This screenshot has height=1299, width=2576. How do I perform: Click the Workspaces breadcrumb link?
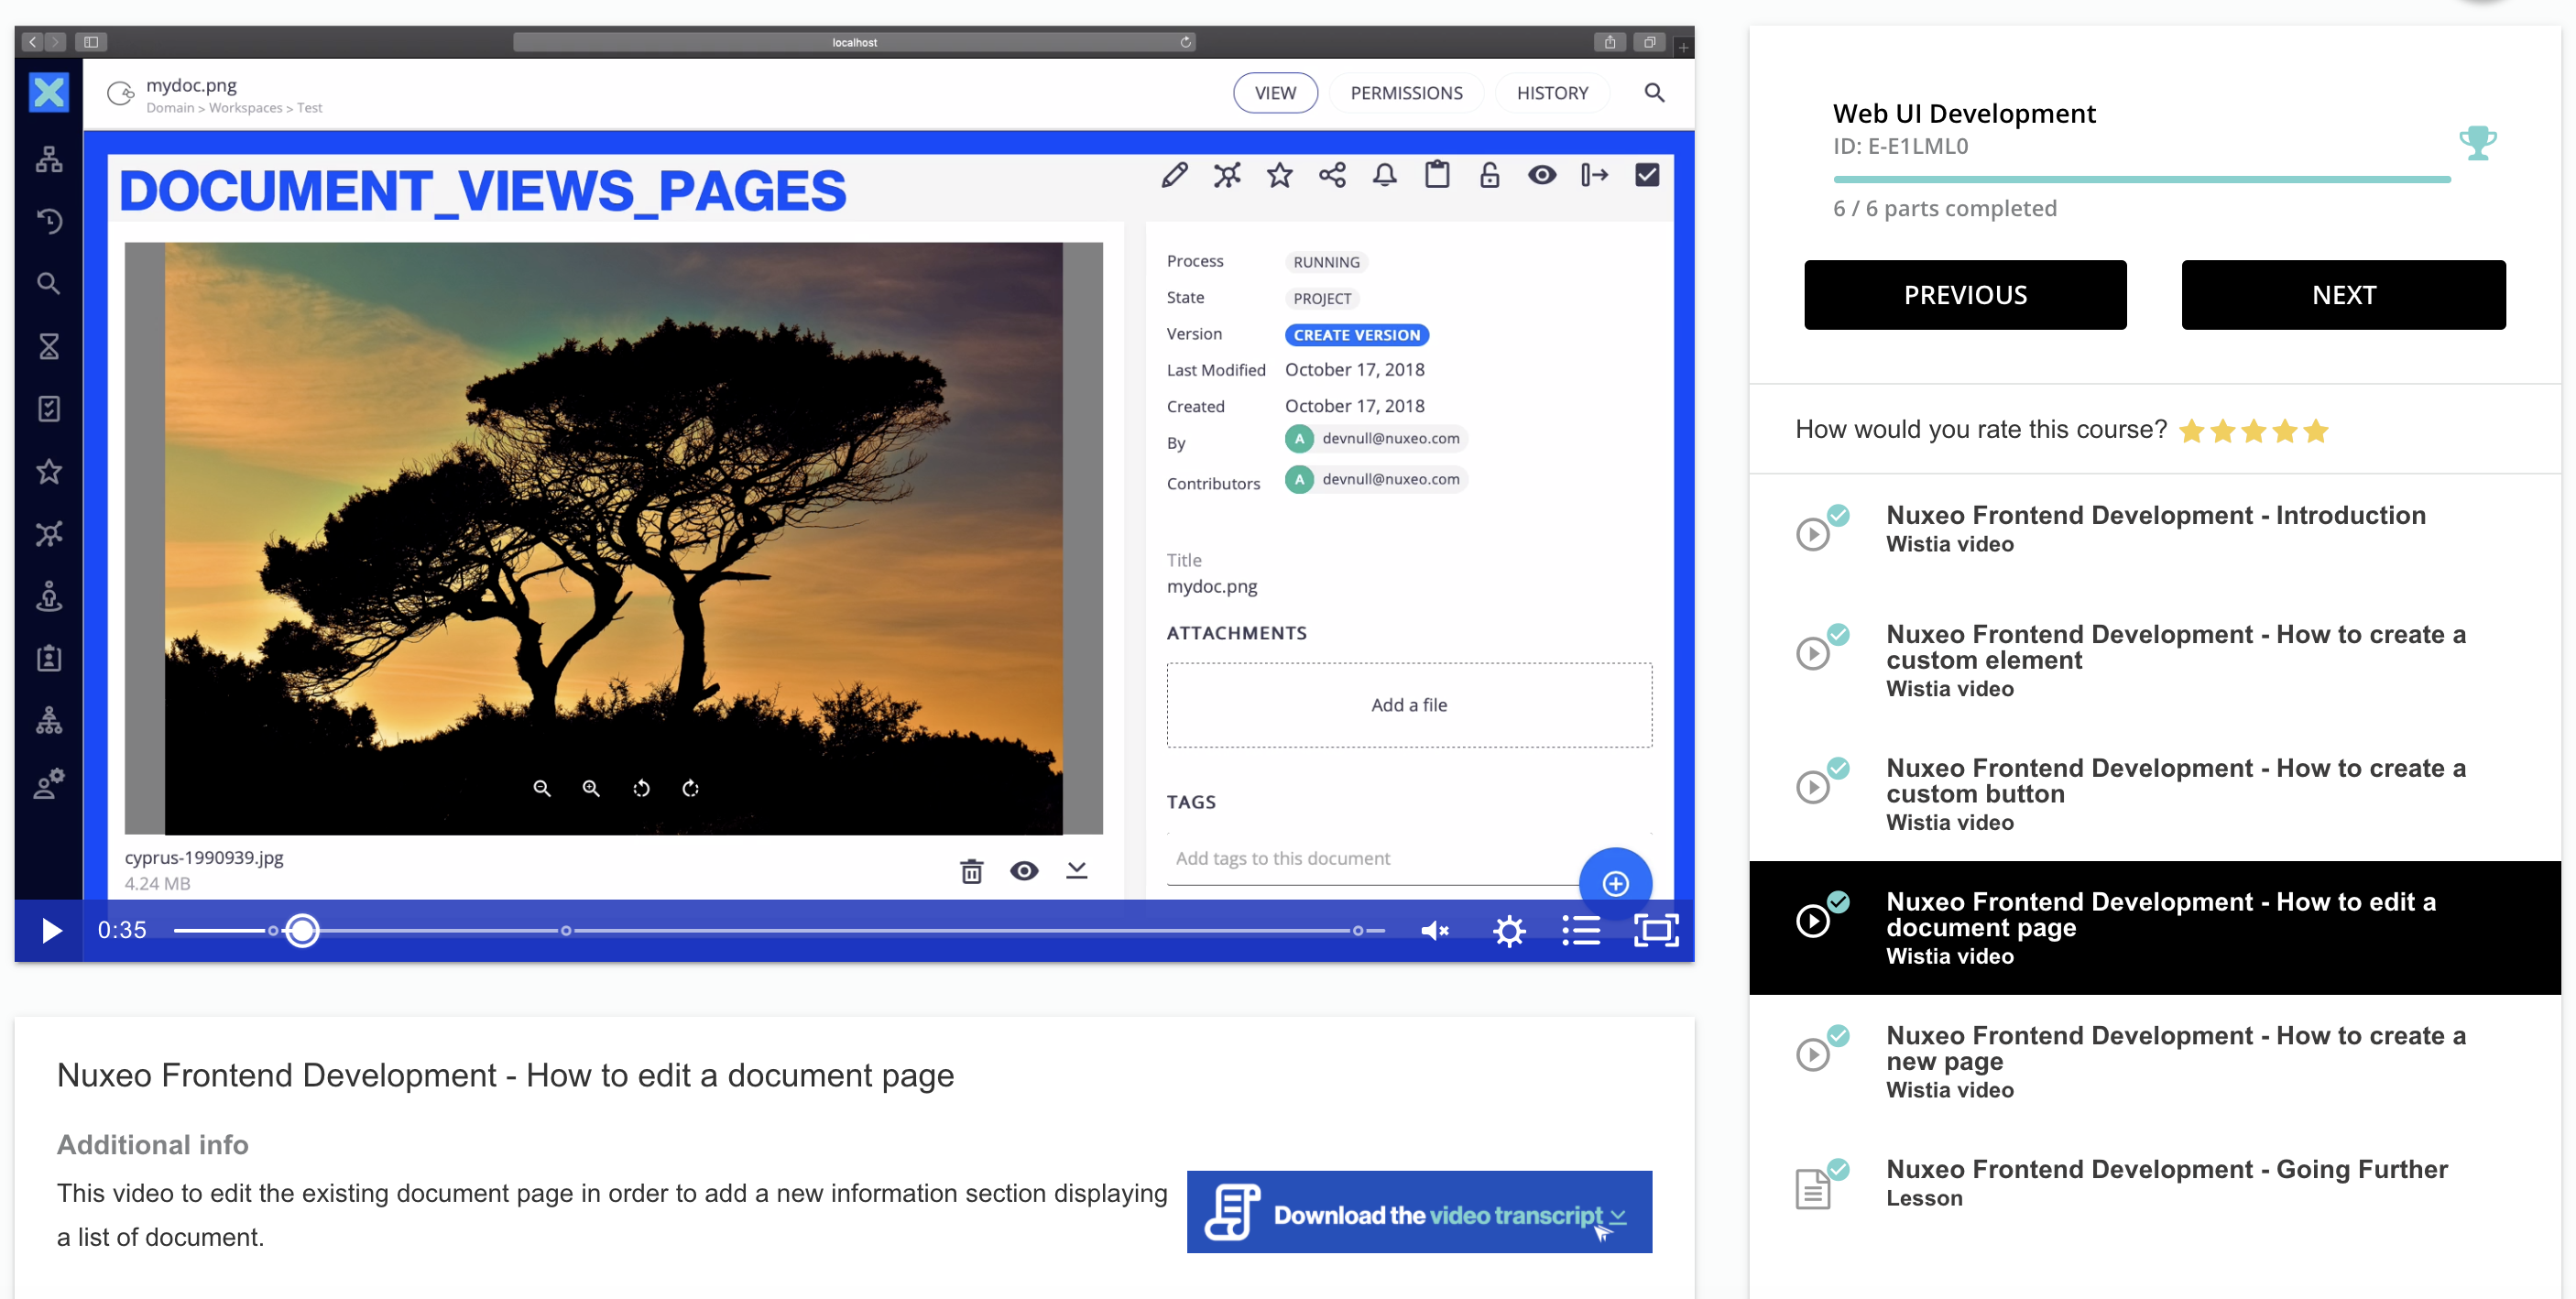tap(245, 108)
